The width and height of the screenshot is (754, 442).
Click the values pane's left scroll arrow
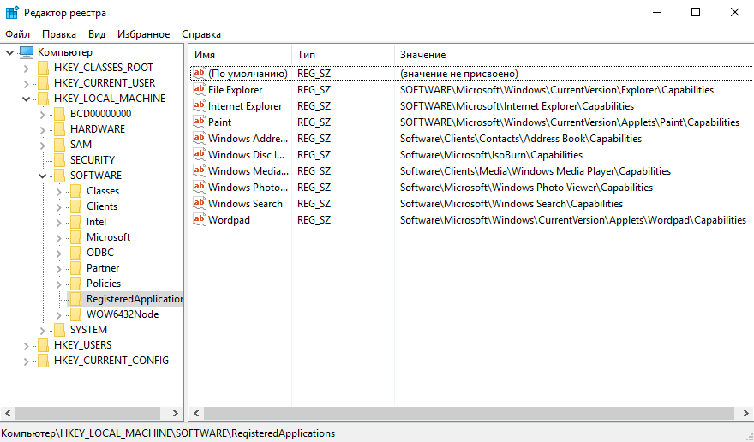pyautogui.click(x=196, y=413)
